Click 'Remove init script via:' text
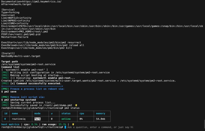Screen dimensions: 205x131 pyautogui.click(x=27, y=97)
